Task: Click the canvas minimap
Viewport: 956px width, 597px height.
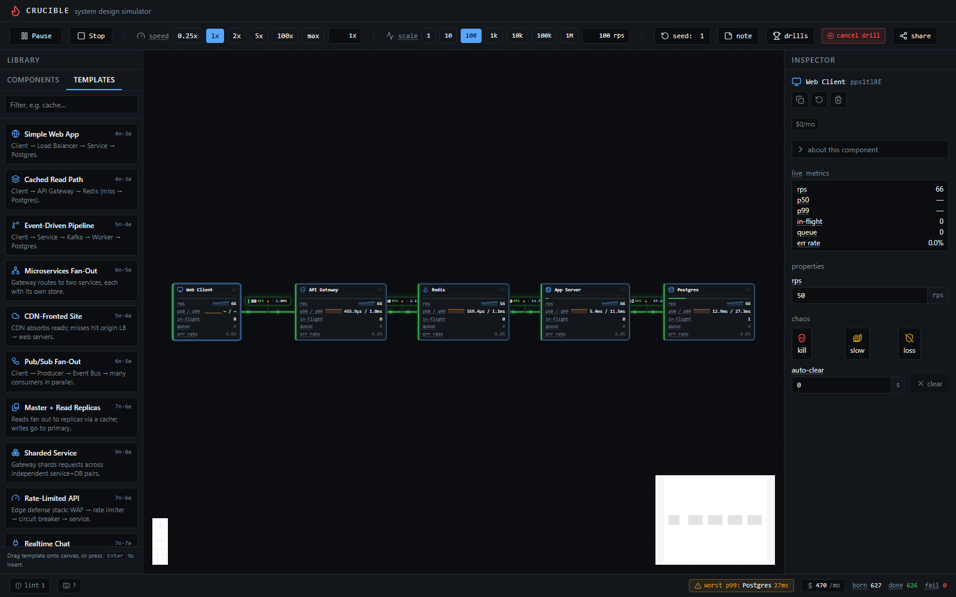Action: coord(715,520)
